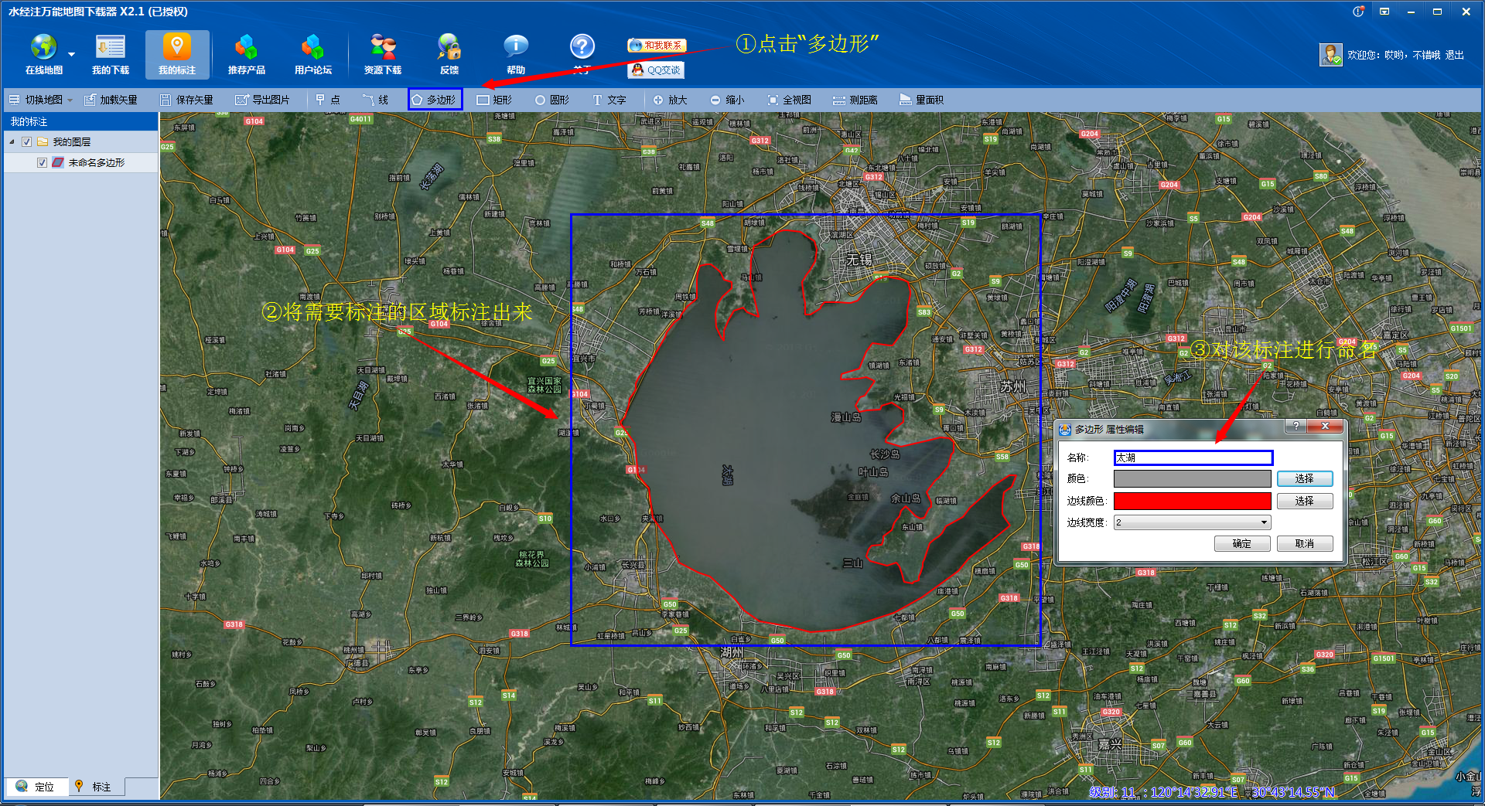Click 漫山岛 label on the lake

(x=846, y=417)
